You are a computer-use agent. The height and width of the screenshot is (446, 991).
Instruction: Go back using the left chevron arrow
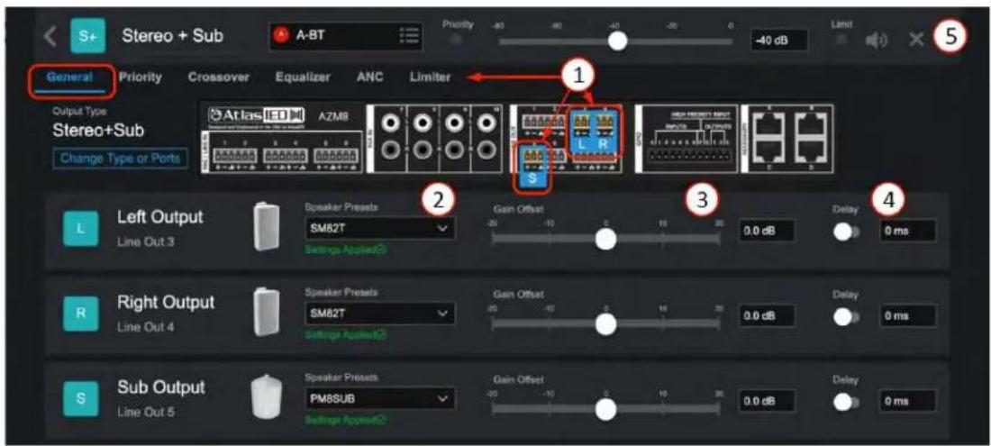[x=52, y=38]
